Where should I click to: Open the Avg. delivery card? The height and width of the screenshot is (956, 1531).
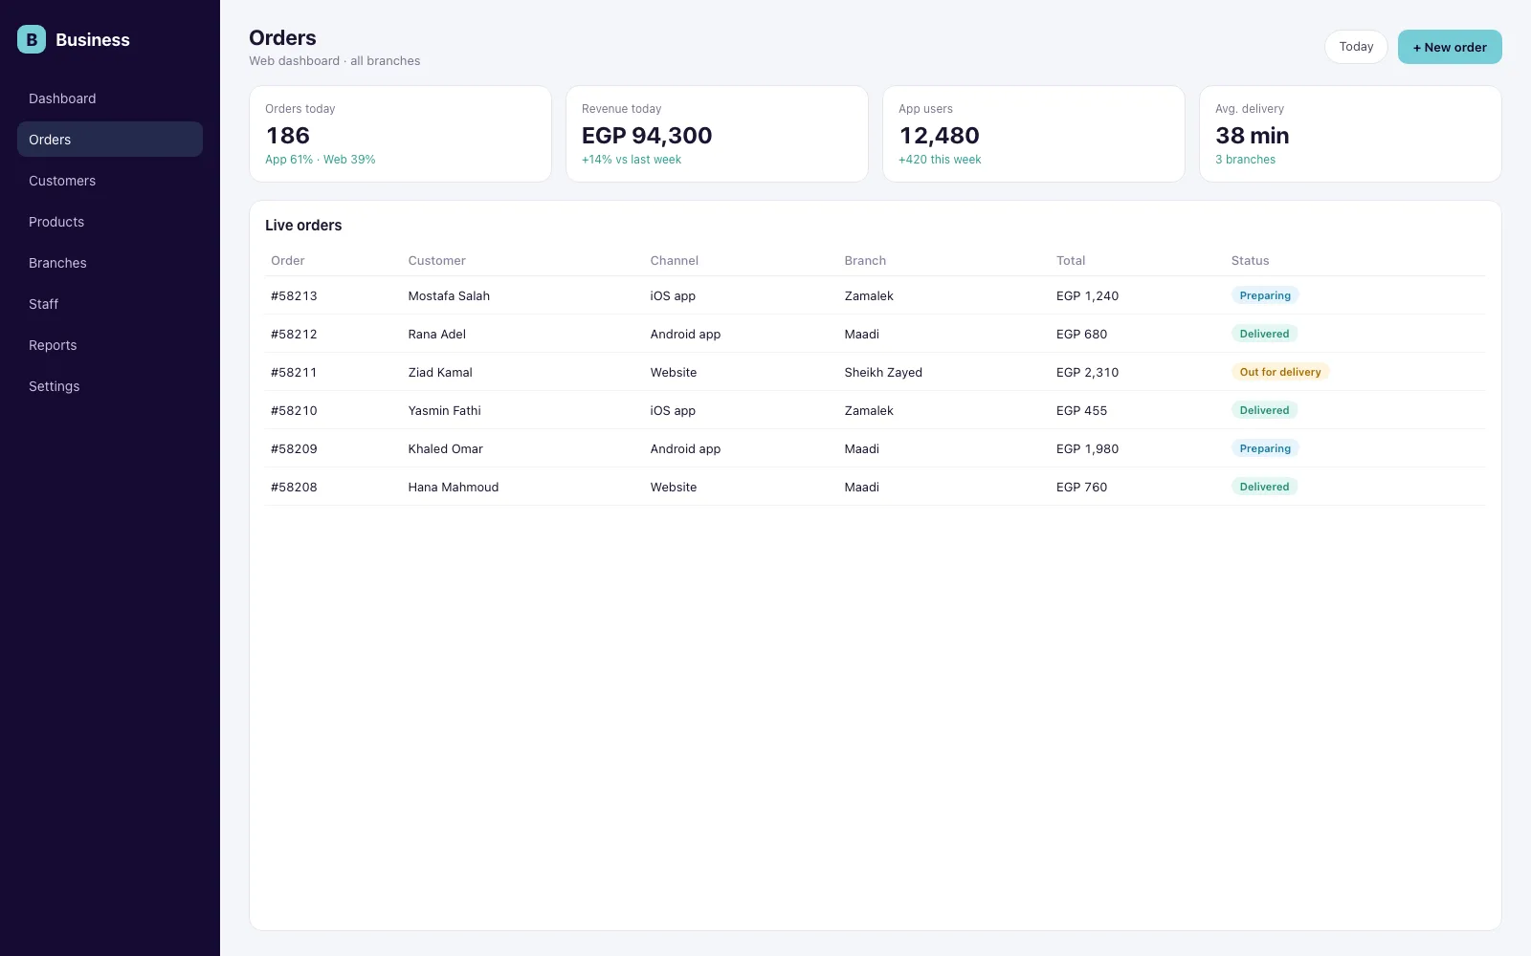[1350, 134]
